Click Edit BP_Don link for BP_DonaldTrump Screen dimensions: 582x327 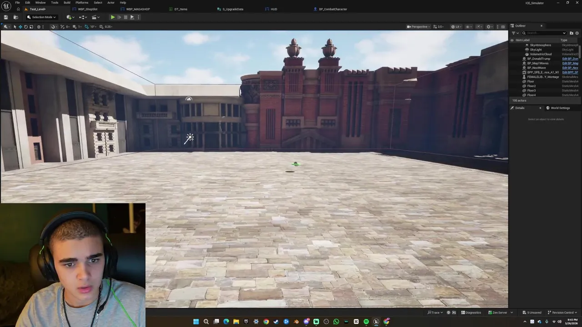[x=570, y=59]
